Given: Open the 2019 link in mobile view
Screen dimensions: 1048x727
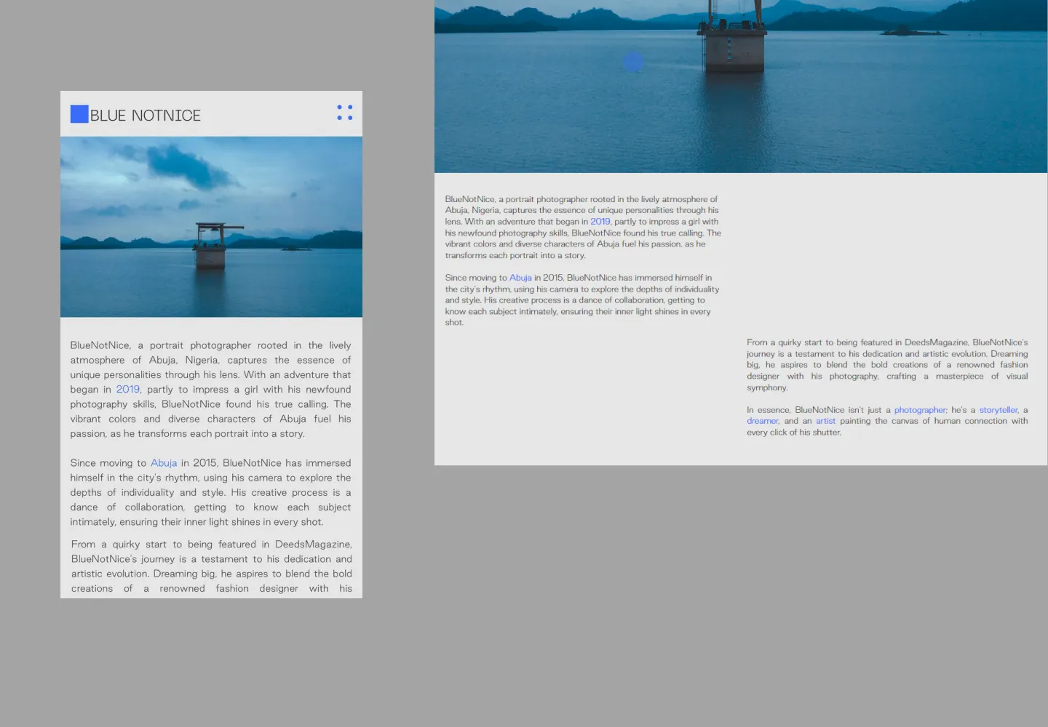Looking at the screenshot, I should [x=128, y=390].
